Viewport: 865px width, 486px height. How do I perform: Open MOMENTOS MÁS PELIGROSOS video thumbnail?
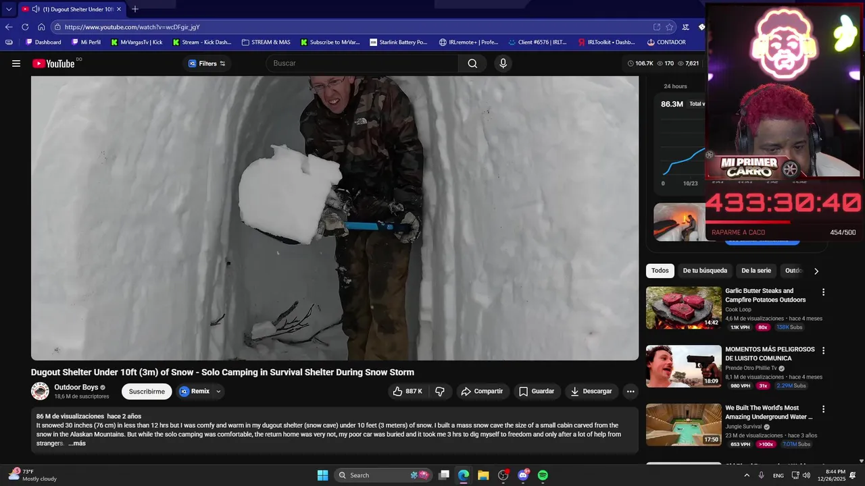[x=684, y=367]
